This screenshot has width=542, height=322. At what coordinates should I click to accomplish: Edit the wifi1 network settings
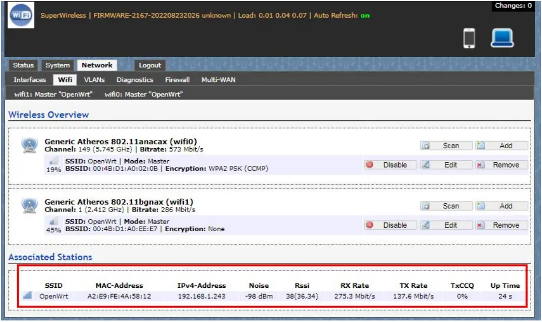coord(447,225)
